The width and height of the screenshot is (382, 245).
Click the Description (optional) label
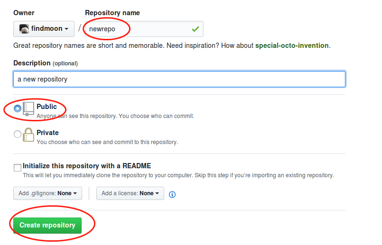click(45, 63)
